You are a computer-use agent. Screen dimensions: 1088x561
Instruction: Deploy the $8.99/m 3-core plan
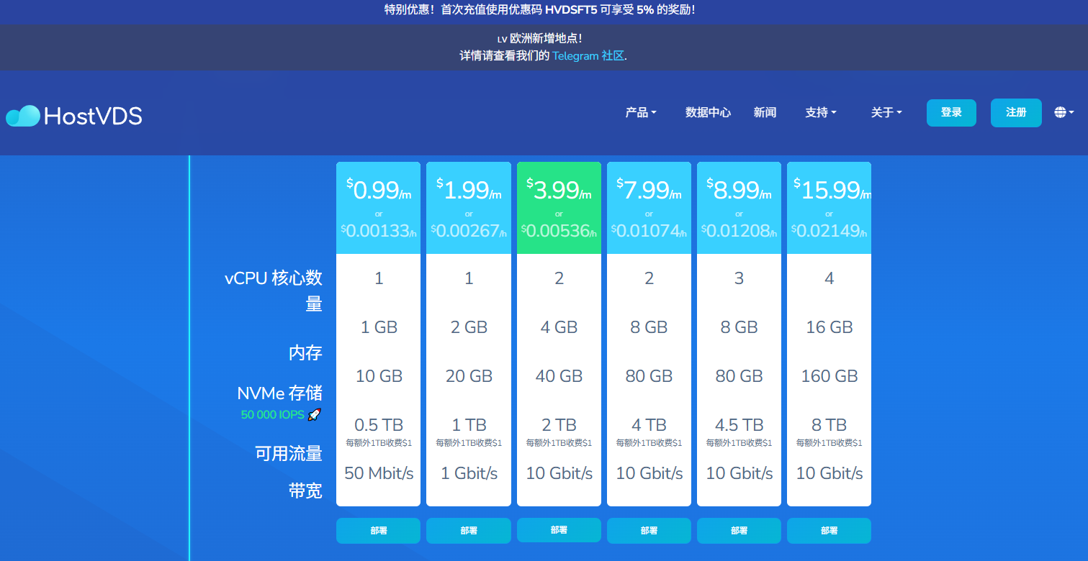739,531
